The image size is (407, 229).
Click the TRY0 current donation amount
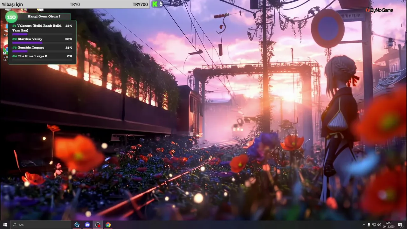coord(75,4)
